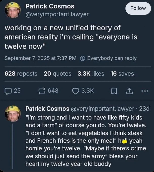This screenshot has height=172, width=154.
Task: Share the post via upload arrow icon
Action: point(129,91)
